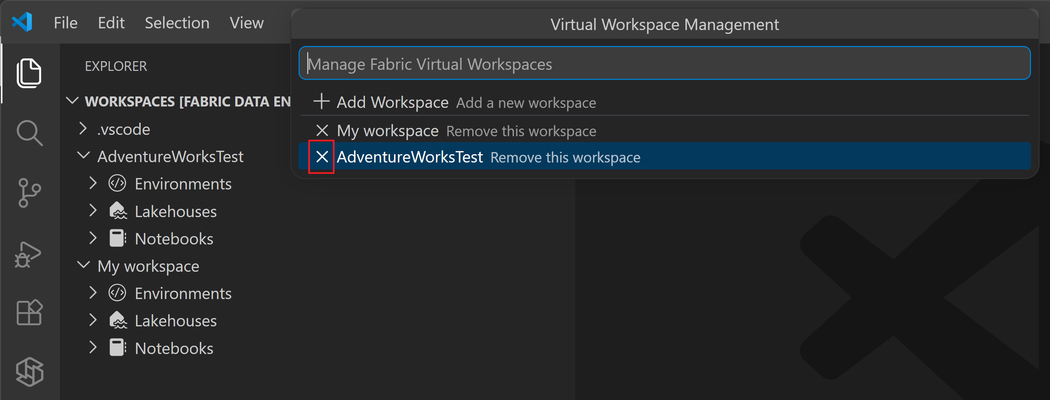Viewport: 1050px width, 400px height.
Task: Expand Lakehouses under AdventureWorksTest
Action: [x=93, y=211]
